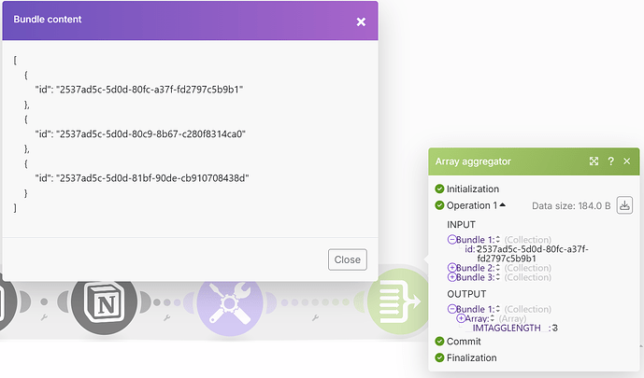
Task: Click the Close button in Bundle content
Action: click(348, 259)
